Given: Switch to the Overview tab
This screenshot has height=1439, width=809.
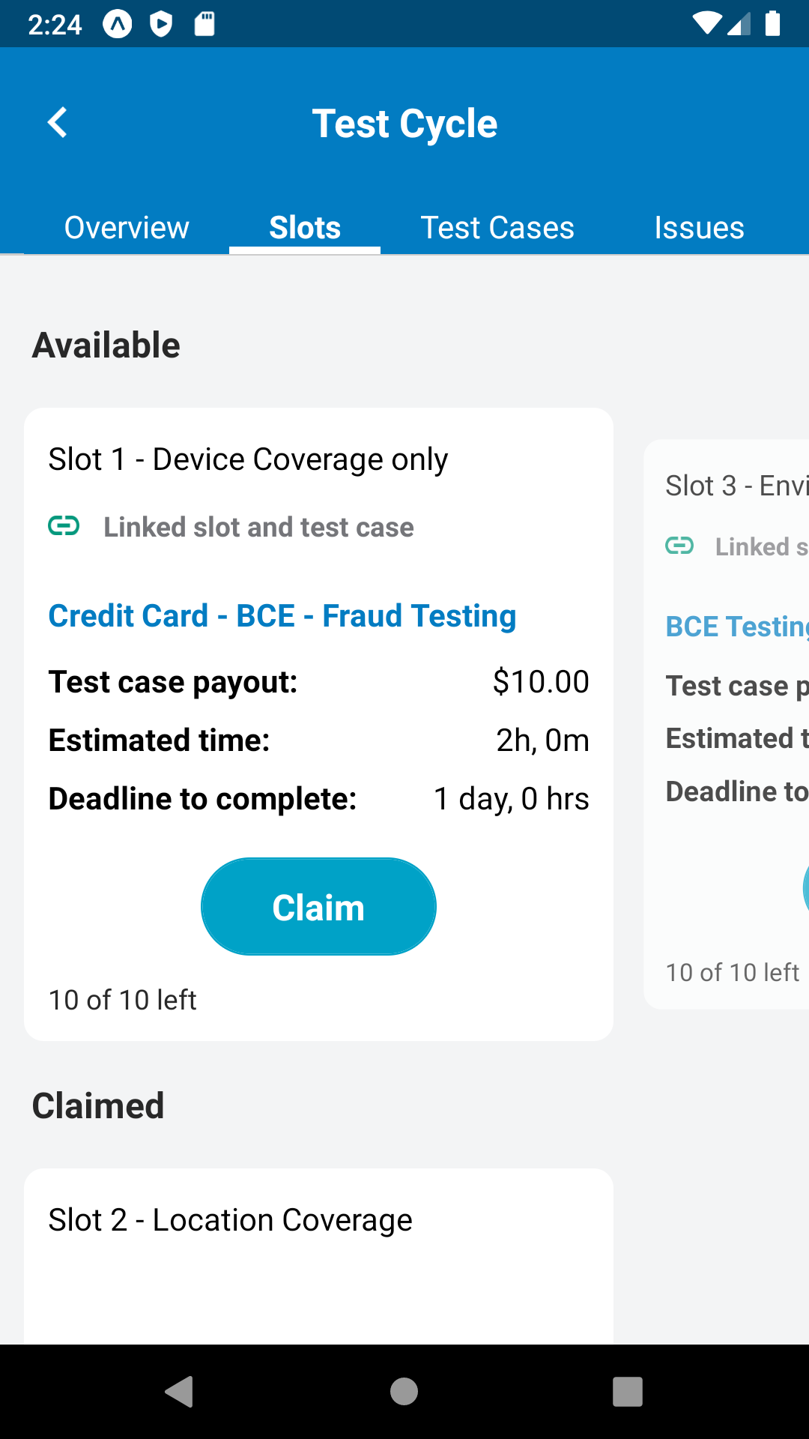Looking at the screenshot, I should [x=127, y=227].
